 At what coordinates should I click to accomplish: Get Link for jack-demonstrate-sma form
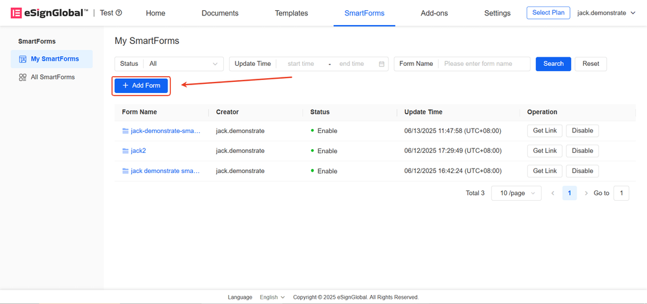[545, 131]
